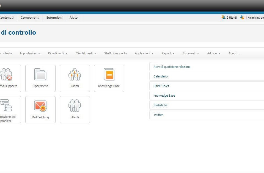Open the Staff di supporto icon
Image resolution: width=264 pixels, height=173 pixels.
pos(7,75)
